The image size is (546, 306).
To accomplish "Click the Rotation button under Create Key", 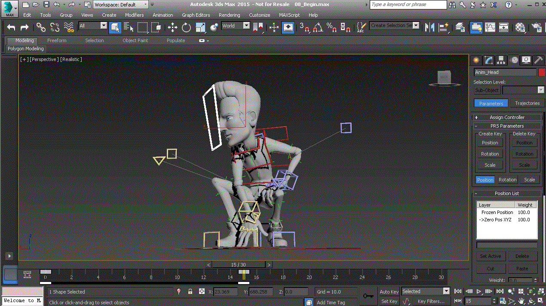I will pos(490,154).
